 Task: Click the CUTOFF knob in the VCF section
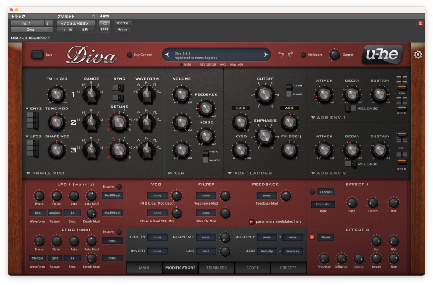(x=265, y=94)
